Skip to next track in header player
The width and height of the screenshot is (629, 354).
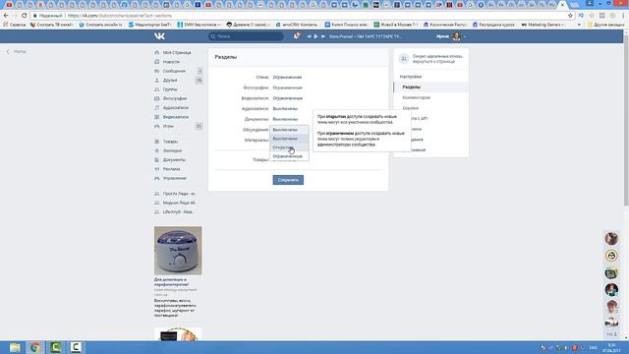322,36
